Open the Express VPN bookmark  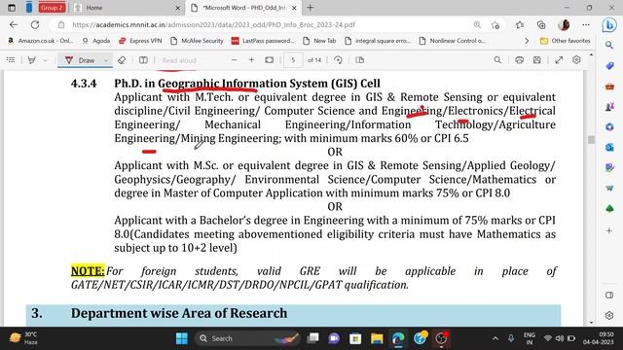pyautogui.click(x=140, y=41)
